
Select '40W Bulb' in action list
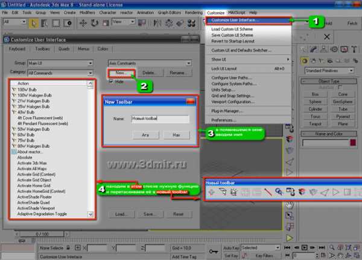(x=26, y=113)
